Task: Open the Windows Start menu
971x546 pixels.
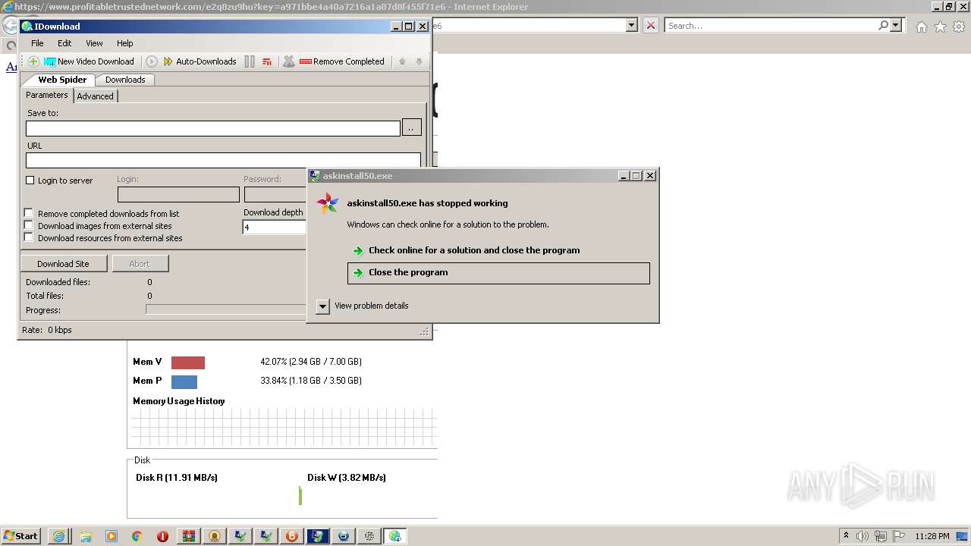Action: click(21, 536)
